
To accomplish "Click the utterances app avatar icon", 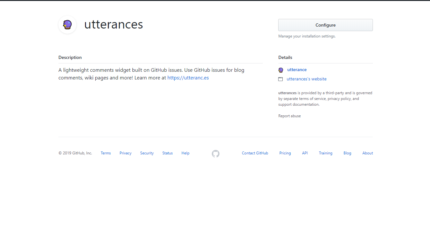I will click(x=67, y=25).
